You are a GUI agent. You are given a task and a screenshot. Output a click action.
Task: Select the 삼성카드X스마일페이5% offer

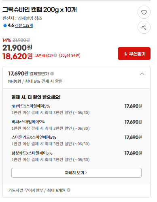click(76, 156)
